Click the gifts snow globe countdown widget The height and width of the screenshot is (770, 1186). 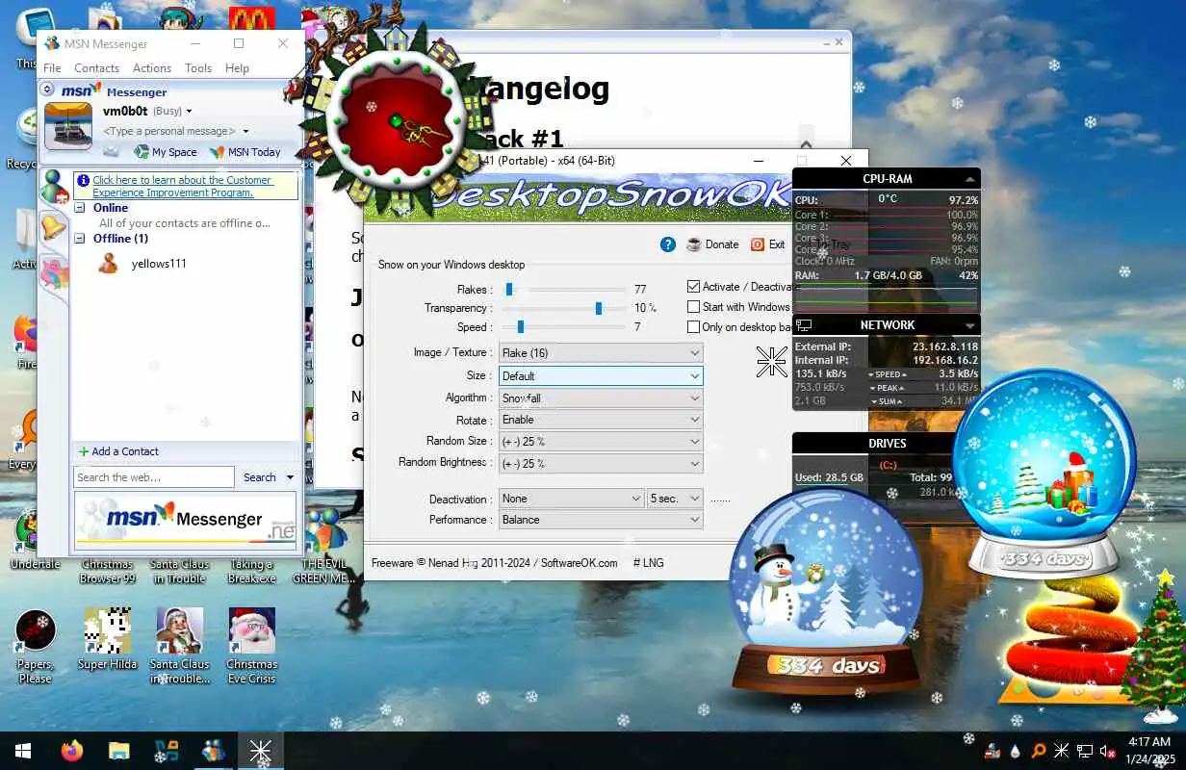1044,472
